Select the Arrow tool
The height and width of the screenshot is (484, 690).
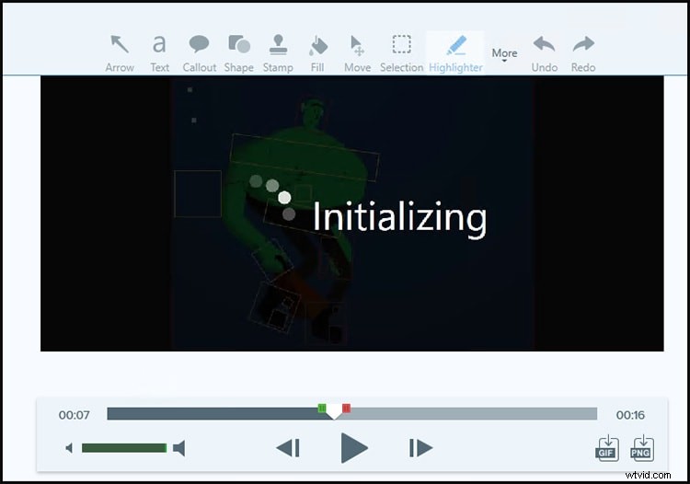pyautogui.click(x=120, y=53)
